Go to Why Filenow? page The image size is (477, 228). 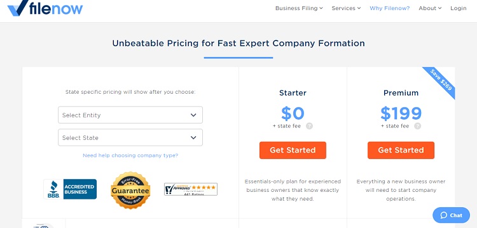[390, 8]
